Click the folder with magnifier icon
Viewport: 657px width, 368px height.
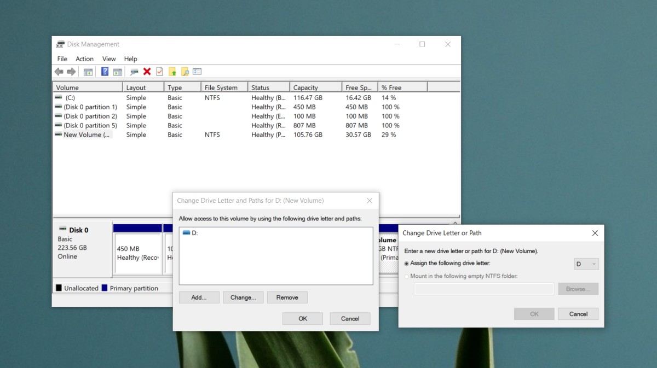tap(185, 72)
